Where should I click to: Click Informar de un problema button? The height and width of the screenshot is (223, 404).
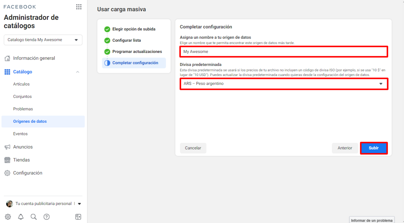[x=372, y=220]
